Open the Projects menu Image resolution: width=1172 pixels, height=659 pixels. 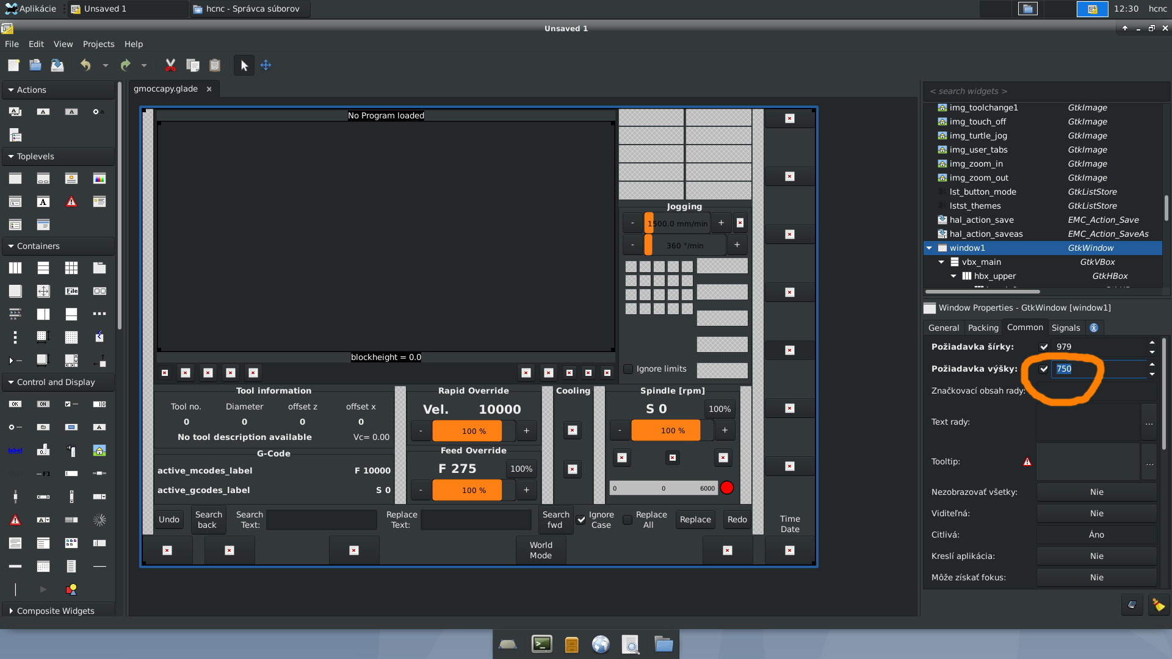tap(98, 44)
